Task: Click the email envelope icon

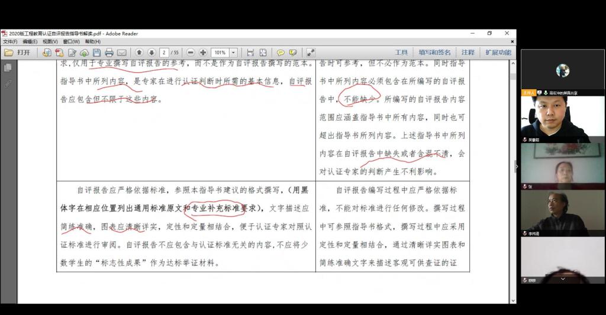Action: (x=121, y=53)
